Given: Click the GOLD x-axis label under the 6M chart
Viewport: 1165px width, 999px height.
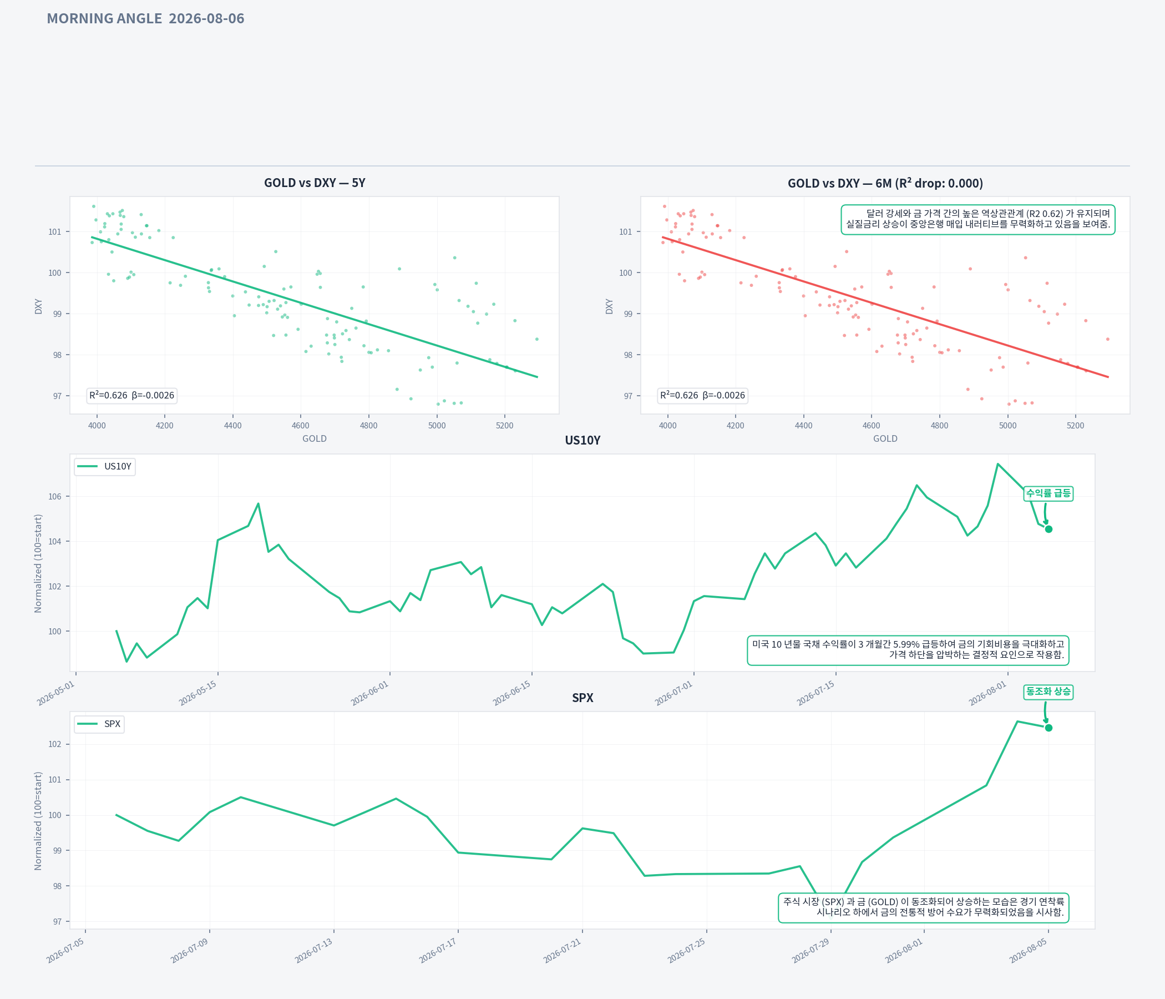Looking at the screenshot, I should coord(885,439).
